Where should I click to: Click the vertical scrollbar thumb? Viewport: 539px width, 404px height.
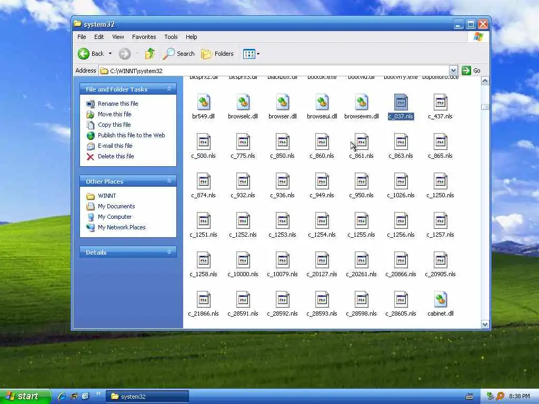point(485,107)
